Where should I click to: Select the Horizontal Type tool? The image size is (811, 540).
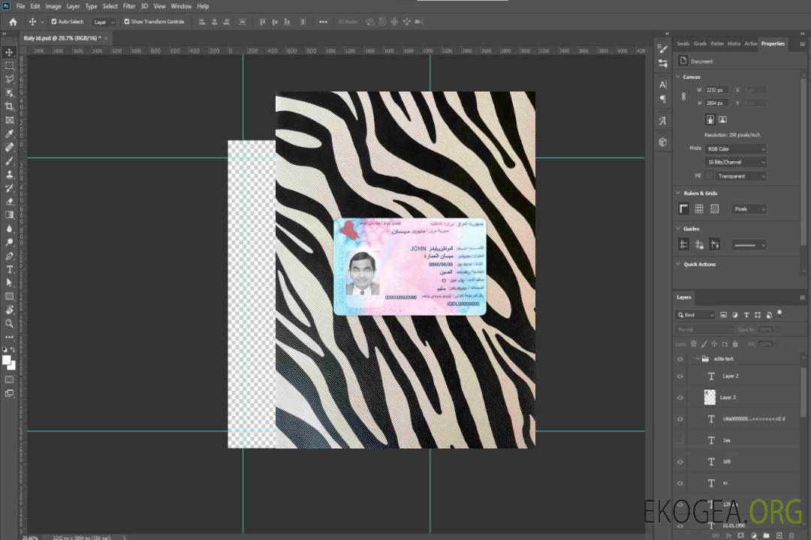point(10,269)
